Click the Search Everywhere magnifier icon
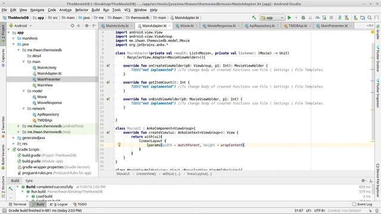Screen dimensions: 381x214 pos(369,17)
